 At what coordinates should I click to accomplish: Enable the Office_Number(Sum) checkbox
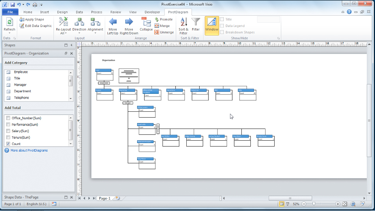[8, 118]
